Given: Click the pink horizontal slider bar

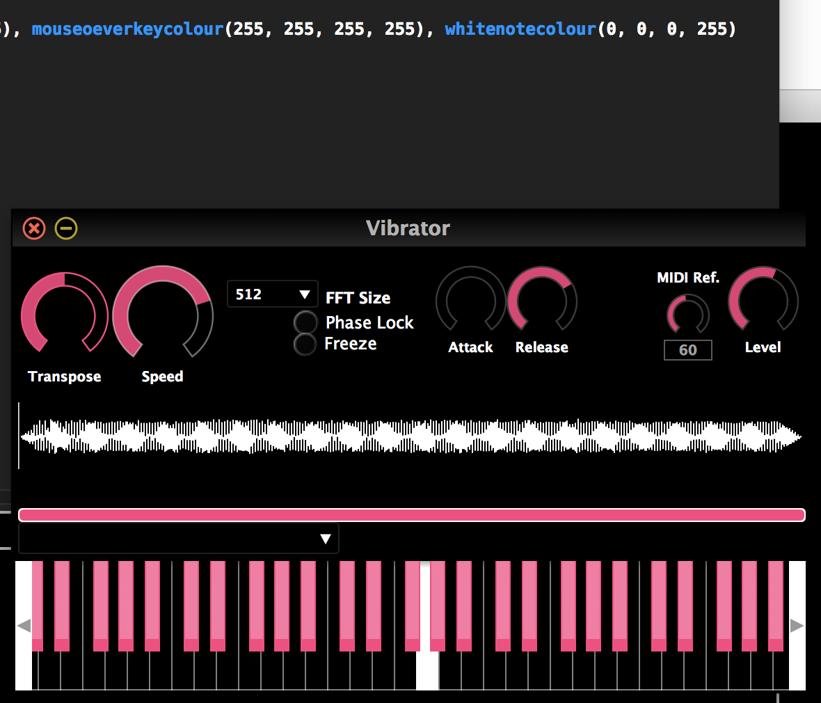Looking at the screenshot, I should coord(412,515).
